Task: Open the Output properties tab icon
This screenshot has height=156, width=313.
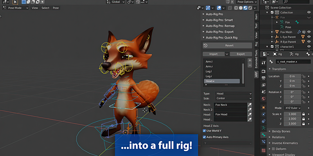Action: click(x=263, y=78)
